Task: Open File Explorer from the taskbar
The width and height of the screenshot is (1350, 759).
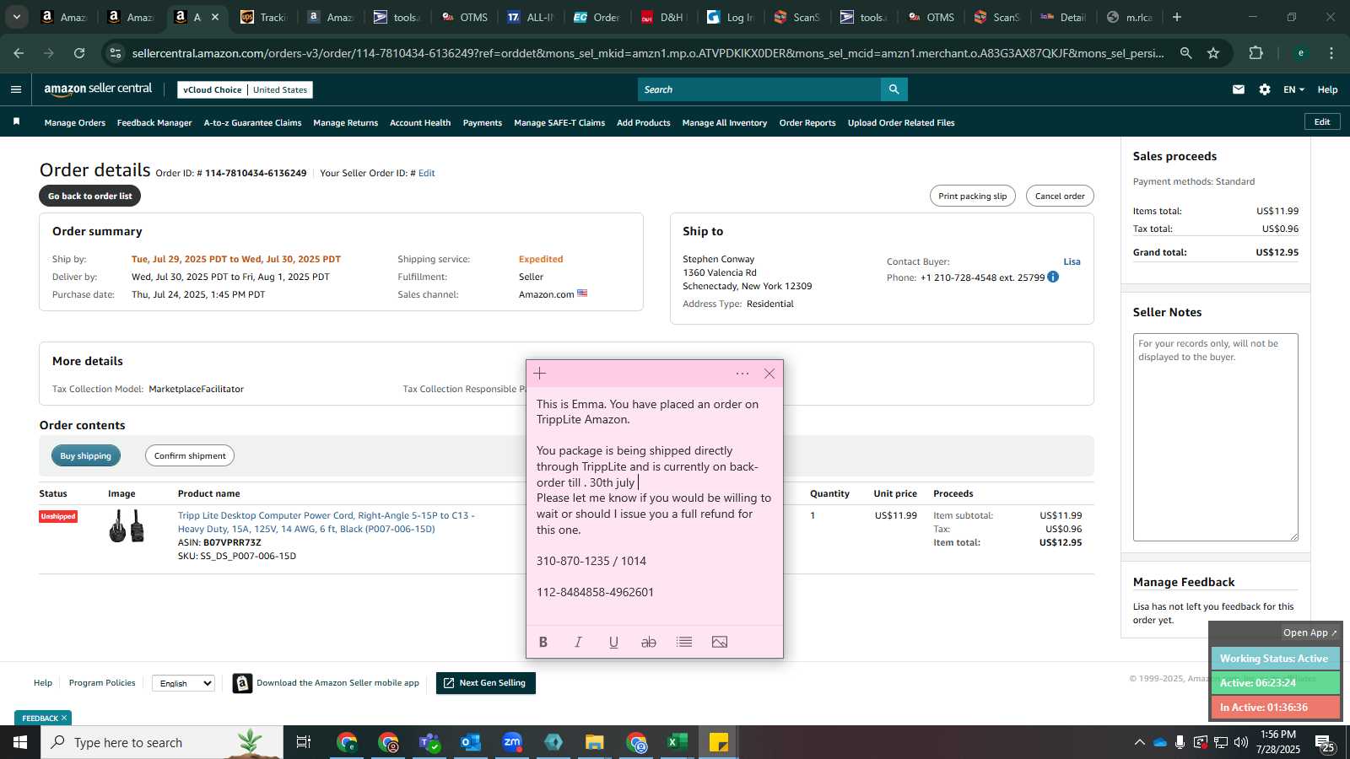Action: pos(595,742)
